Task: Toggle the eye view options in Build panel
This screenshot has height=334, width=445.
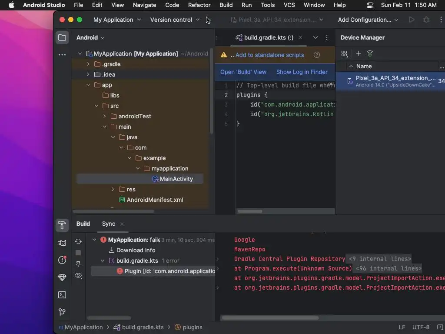Action: pos(78,276)
